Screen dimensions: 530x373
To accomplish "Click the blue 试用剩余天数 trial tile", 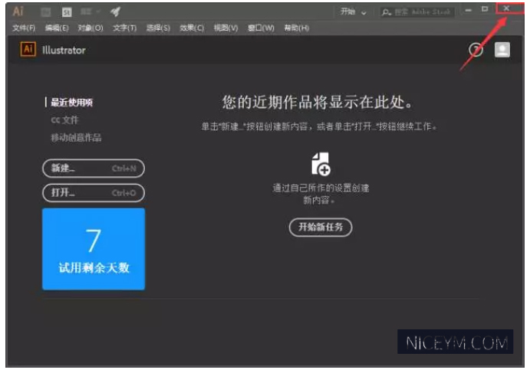I will (x=94, y=249).
